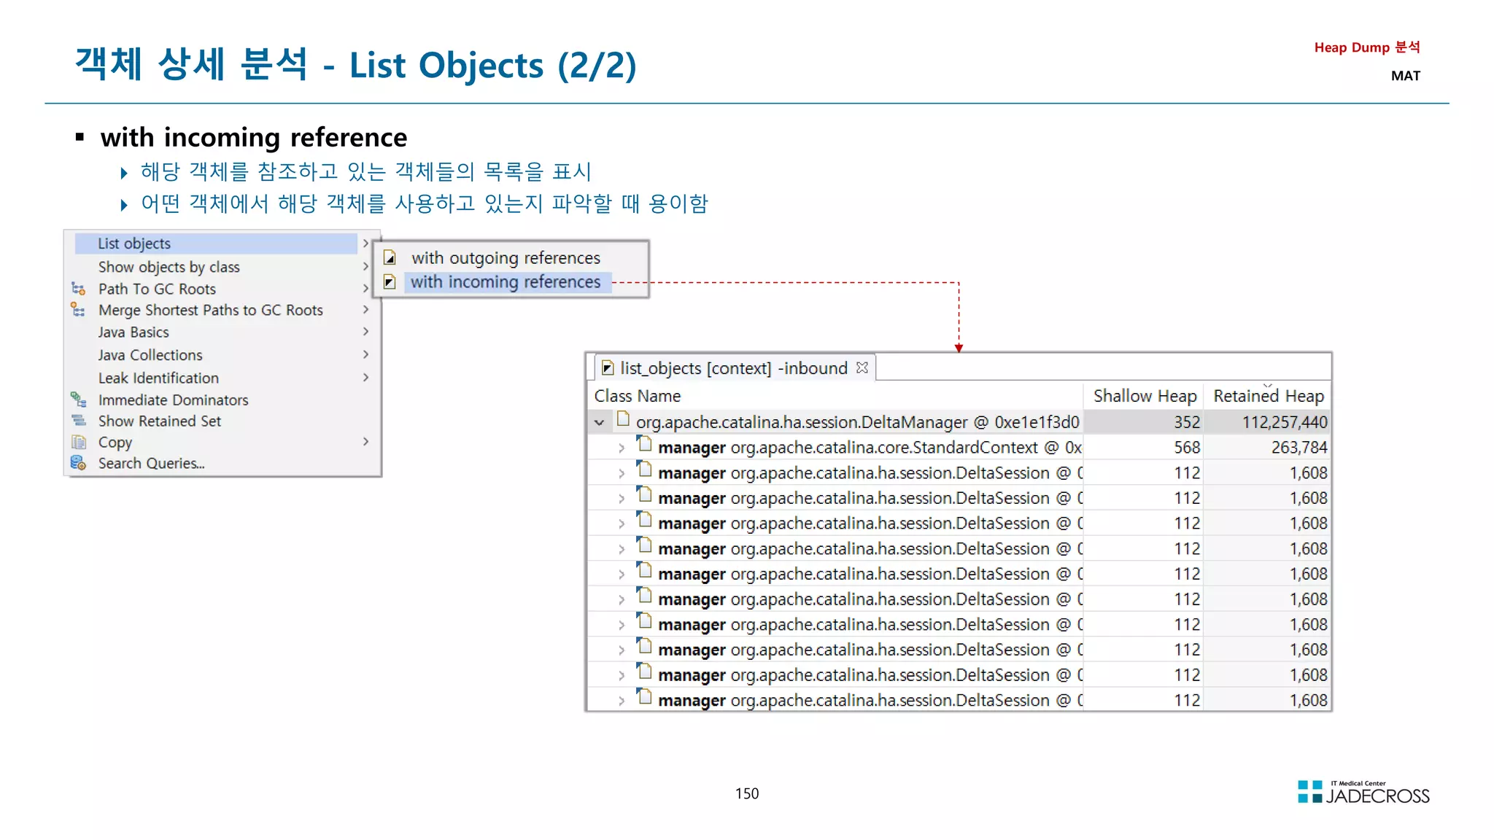Click the Search Queries icon
1494x840 pixels.
coord(79,463)
